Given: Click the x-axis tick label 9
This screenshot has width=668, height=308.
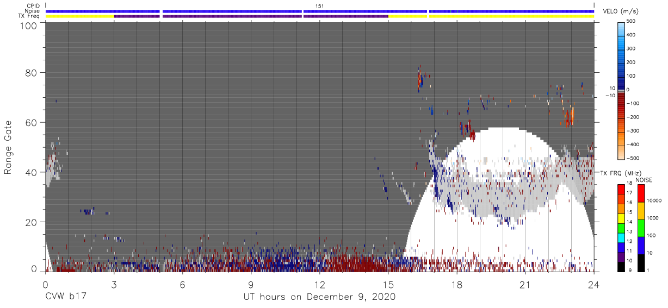Looking at the screenshot, I should [x=251, y=285].
